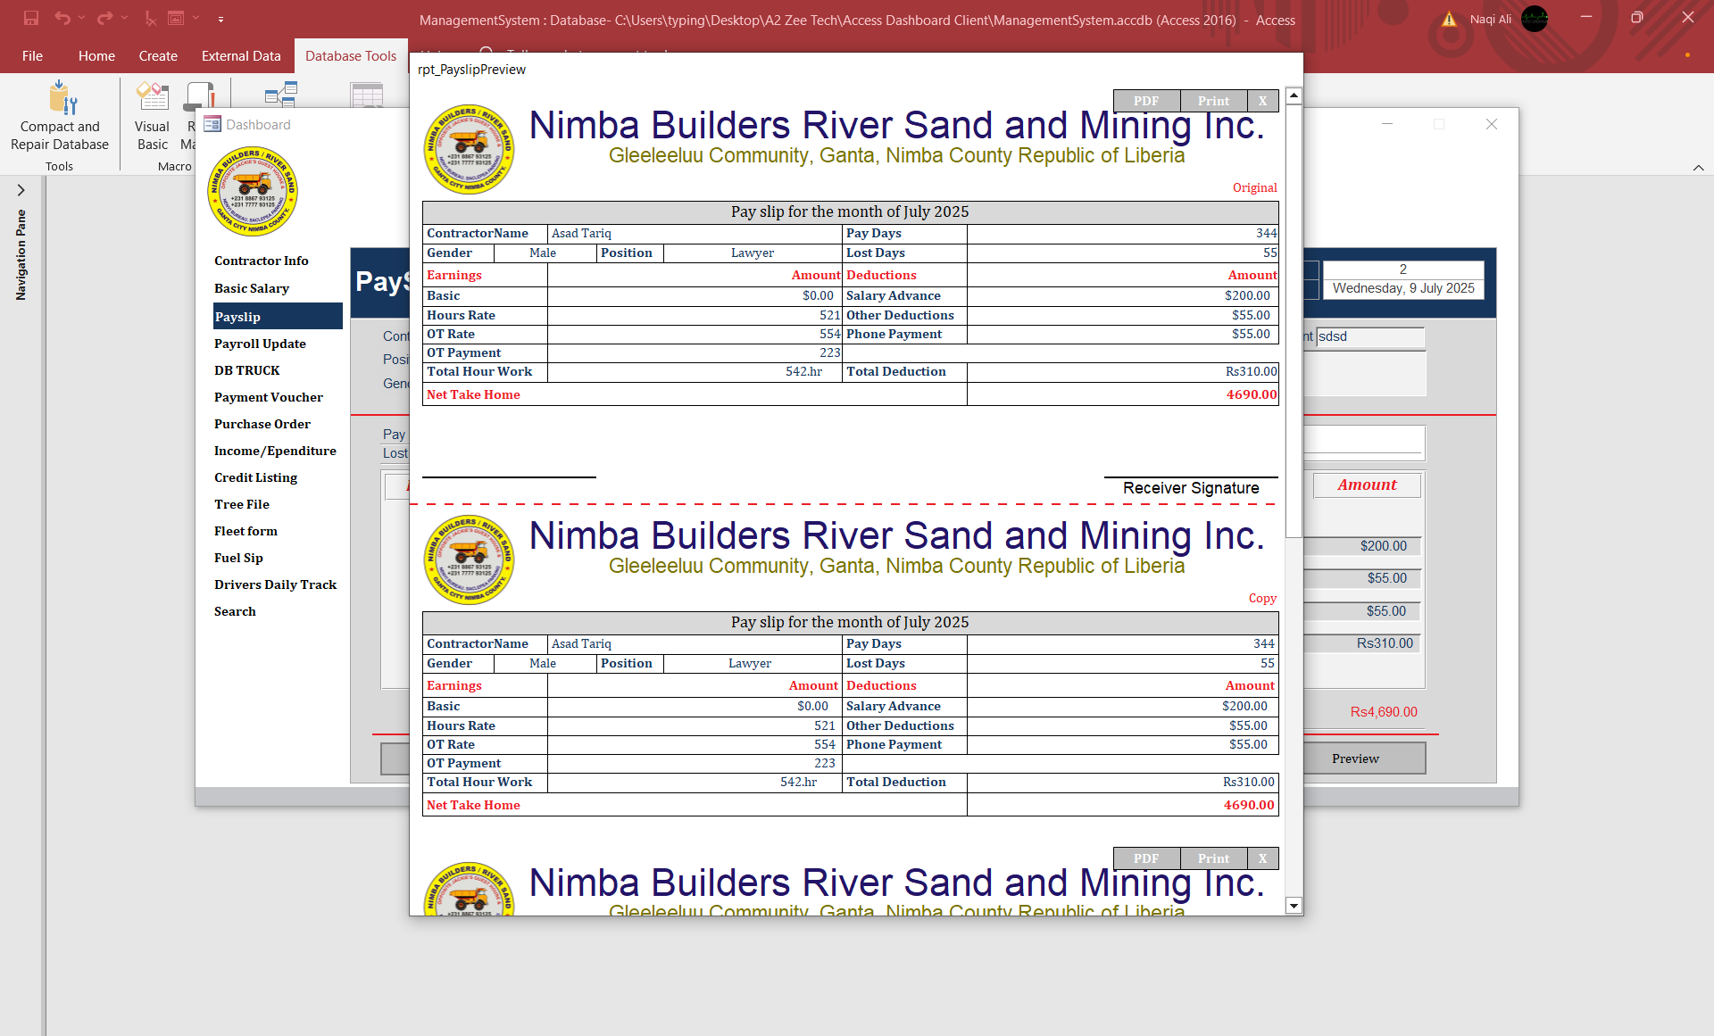Click the preview scrollbar up arrow

click(x=1294, y=95)
